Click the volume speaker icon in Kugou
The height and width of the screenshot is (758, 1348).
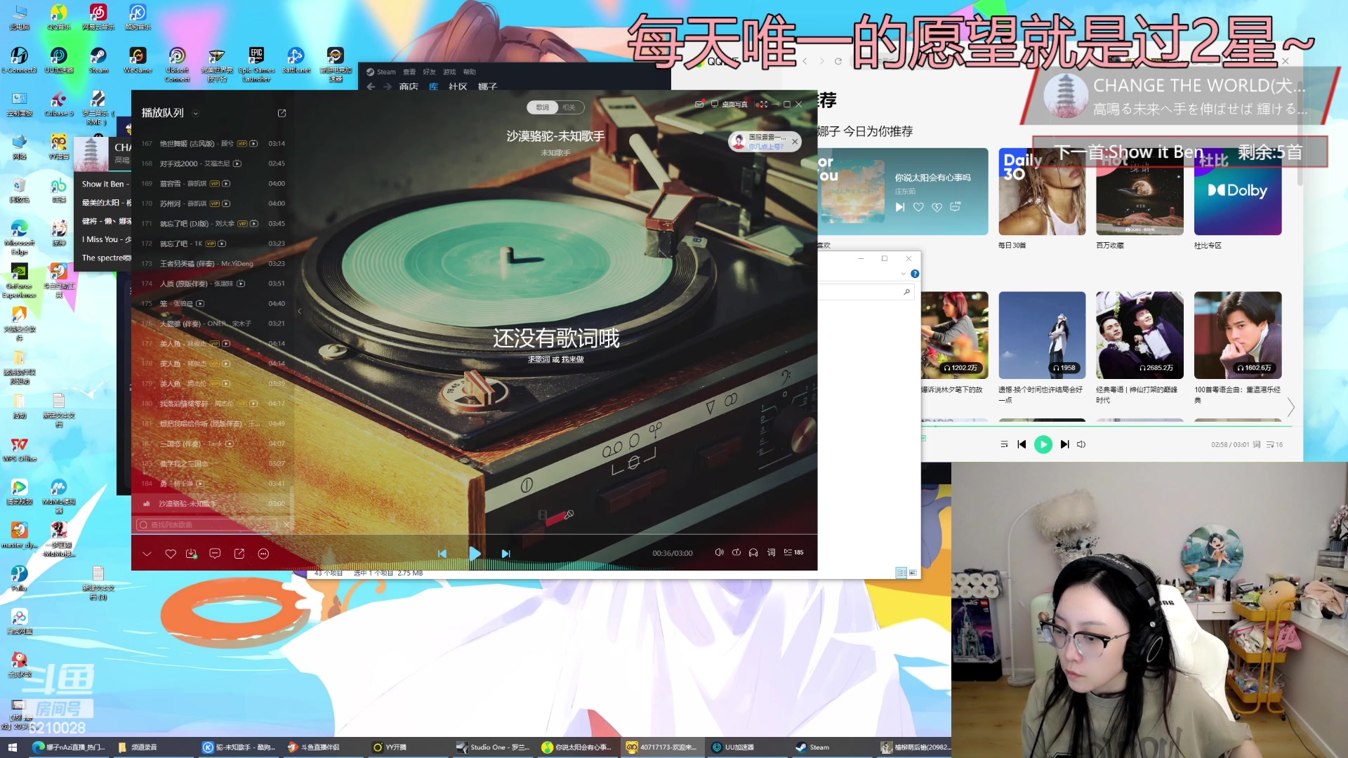719,552
